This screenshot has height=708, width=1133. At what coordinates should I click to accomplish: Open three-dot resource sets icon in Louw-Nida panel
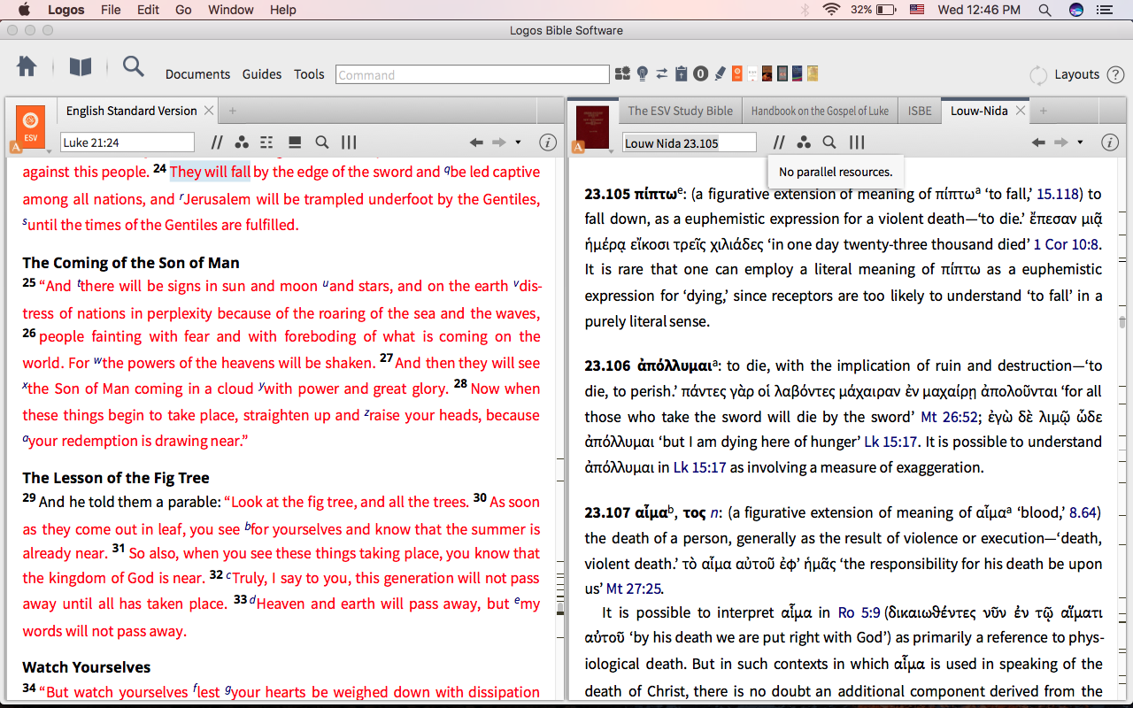(x=804, y=142)
